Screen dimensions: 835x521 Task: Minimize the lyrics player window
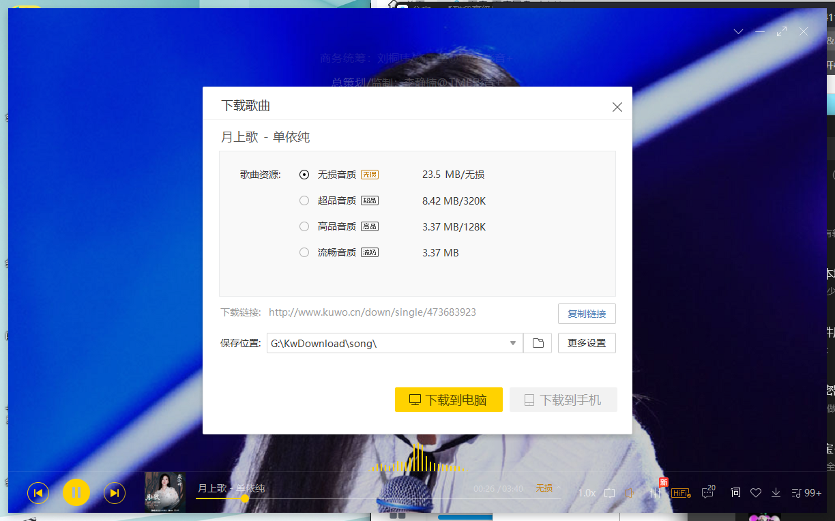tap(760, 31)
